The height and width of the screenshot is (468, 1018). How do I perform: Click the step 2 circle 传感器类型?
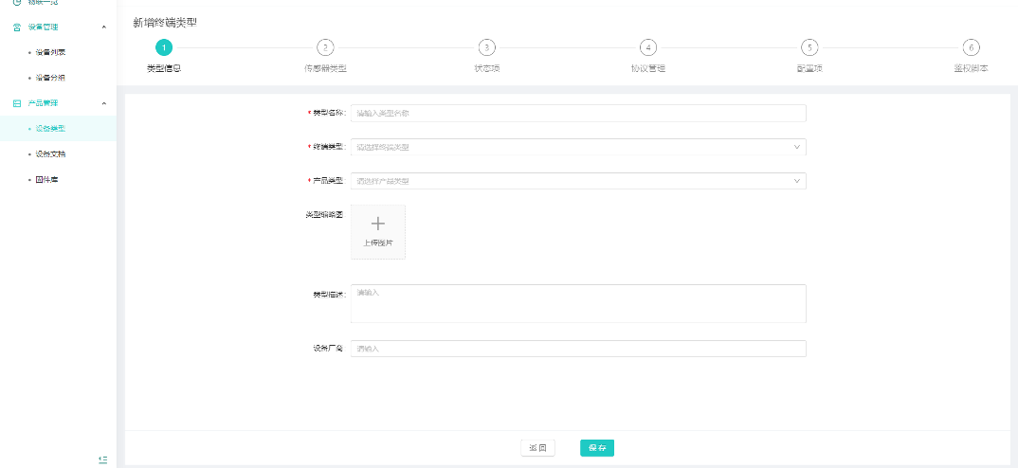coord(325,47)
